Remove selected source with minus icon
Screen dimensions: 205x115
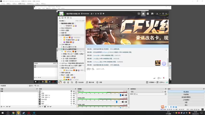point(42,107)
